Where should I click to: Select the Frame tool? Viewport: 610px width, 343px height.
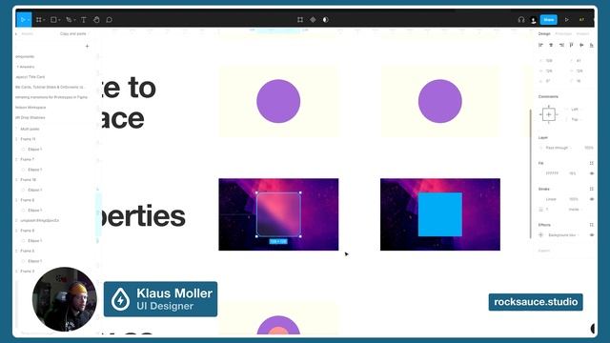coord(38,19)
